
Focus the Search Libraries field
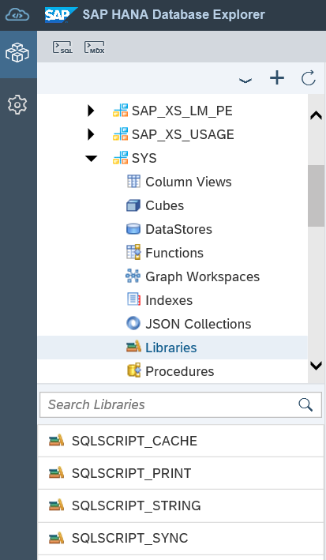(x=181, y=404)
